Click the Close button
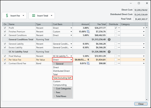This screenshot has width=151, height=108. point(141,104)
